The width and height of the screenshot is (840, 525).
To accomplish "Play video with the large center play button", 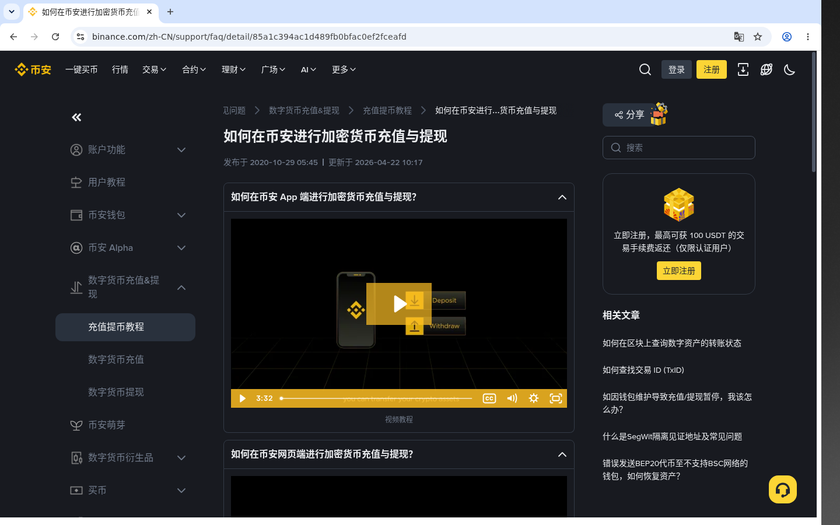I will point(399,304).
